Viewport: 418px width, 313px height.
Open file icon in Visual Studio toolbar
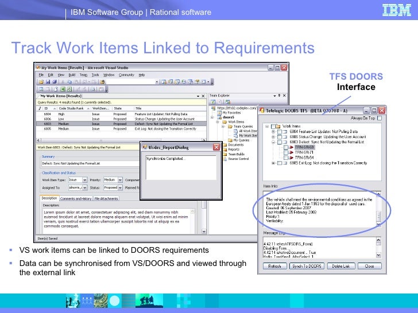click(x=41, y=82)
